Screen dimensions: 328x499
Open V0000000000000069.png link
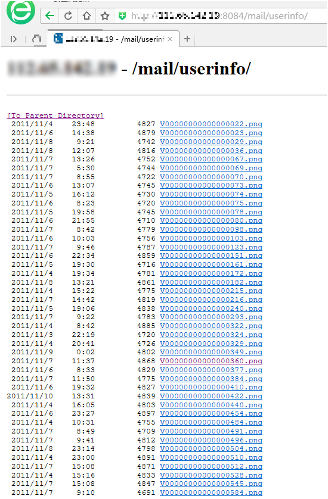click(211, 168)
